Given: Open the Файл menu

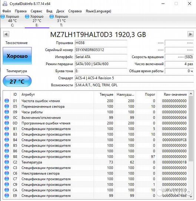Looking at the screenshot, I should coord(7,11).
